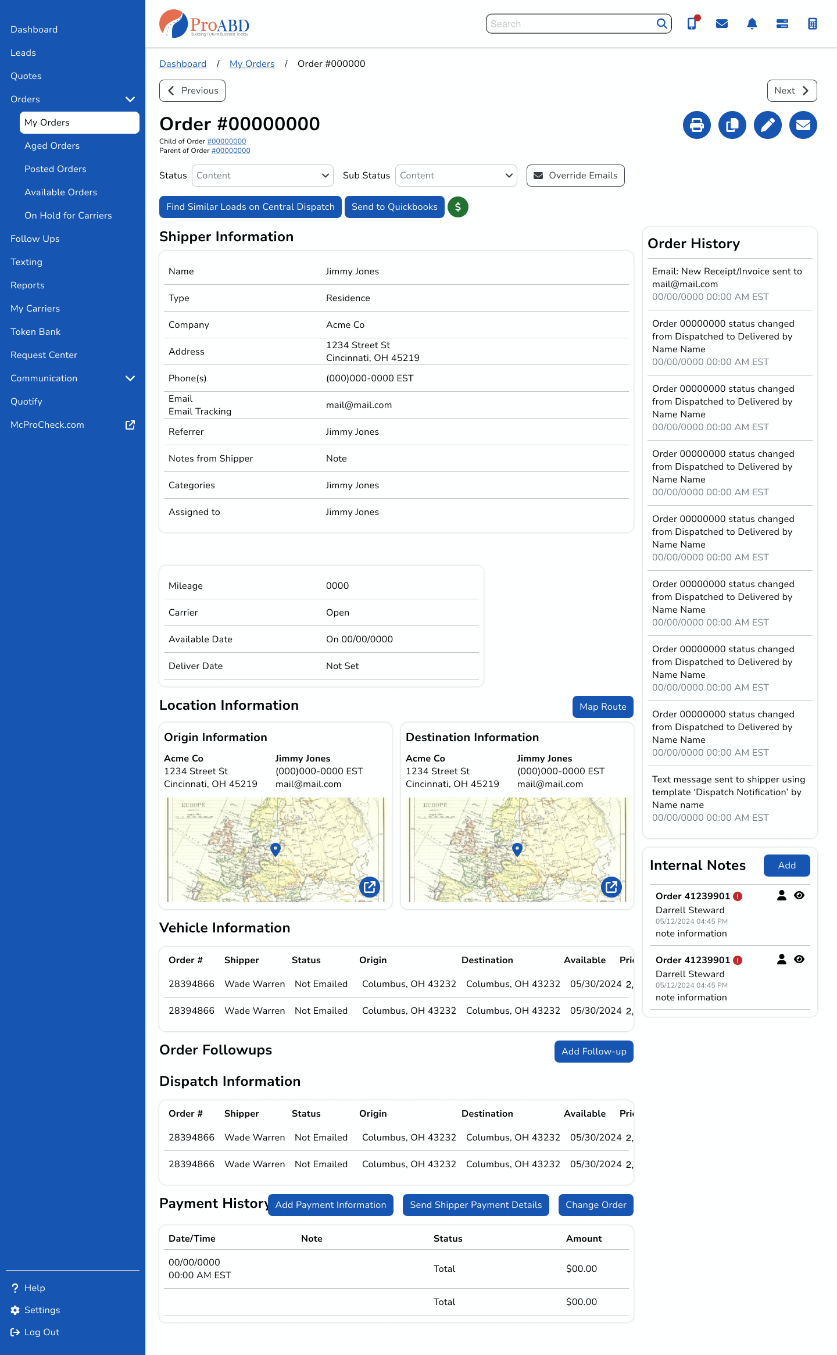
Task: Edit the order with the pencil icon
Action: pos(768,125)
